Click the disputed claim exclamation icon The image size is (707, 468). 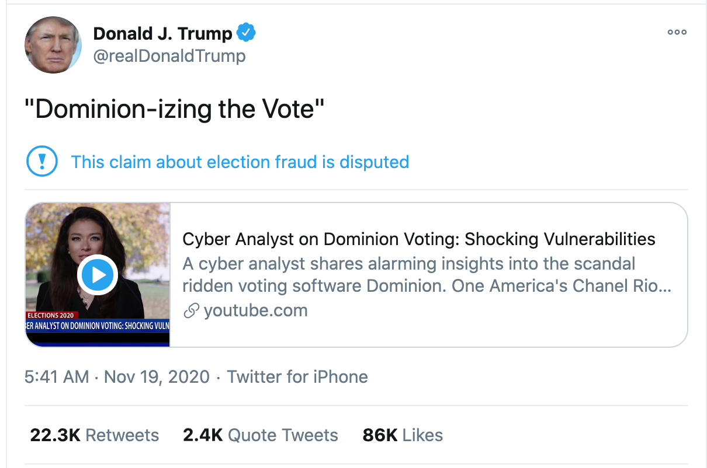tap(42, 162)
